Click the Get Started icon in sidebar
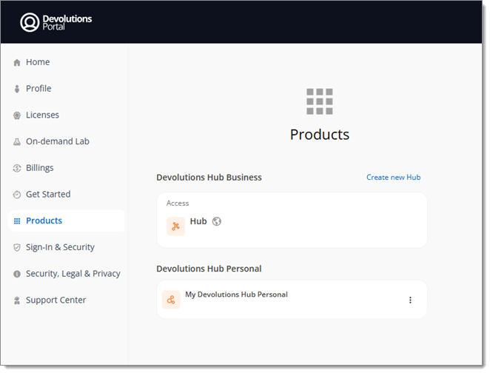Screen dimensions: 490x373 pyautogui.click(x=17, y=195)
